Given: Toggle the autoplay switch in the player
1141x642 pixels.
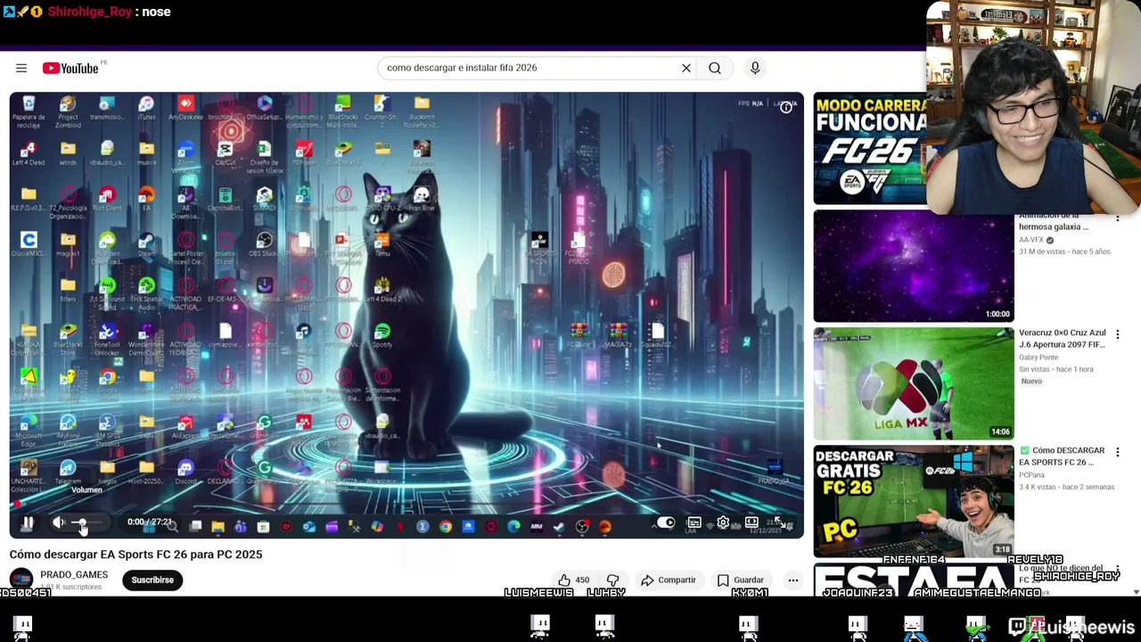Looking at the screenshot, I should click(666, 523).
